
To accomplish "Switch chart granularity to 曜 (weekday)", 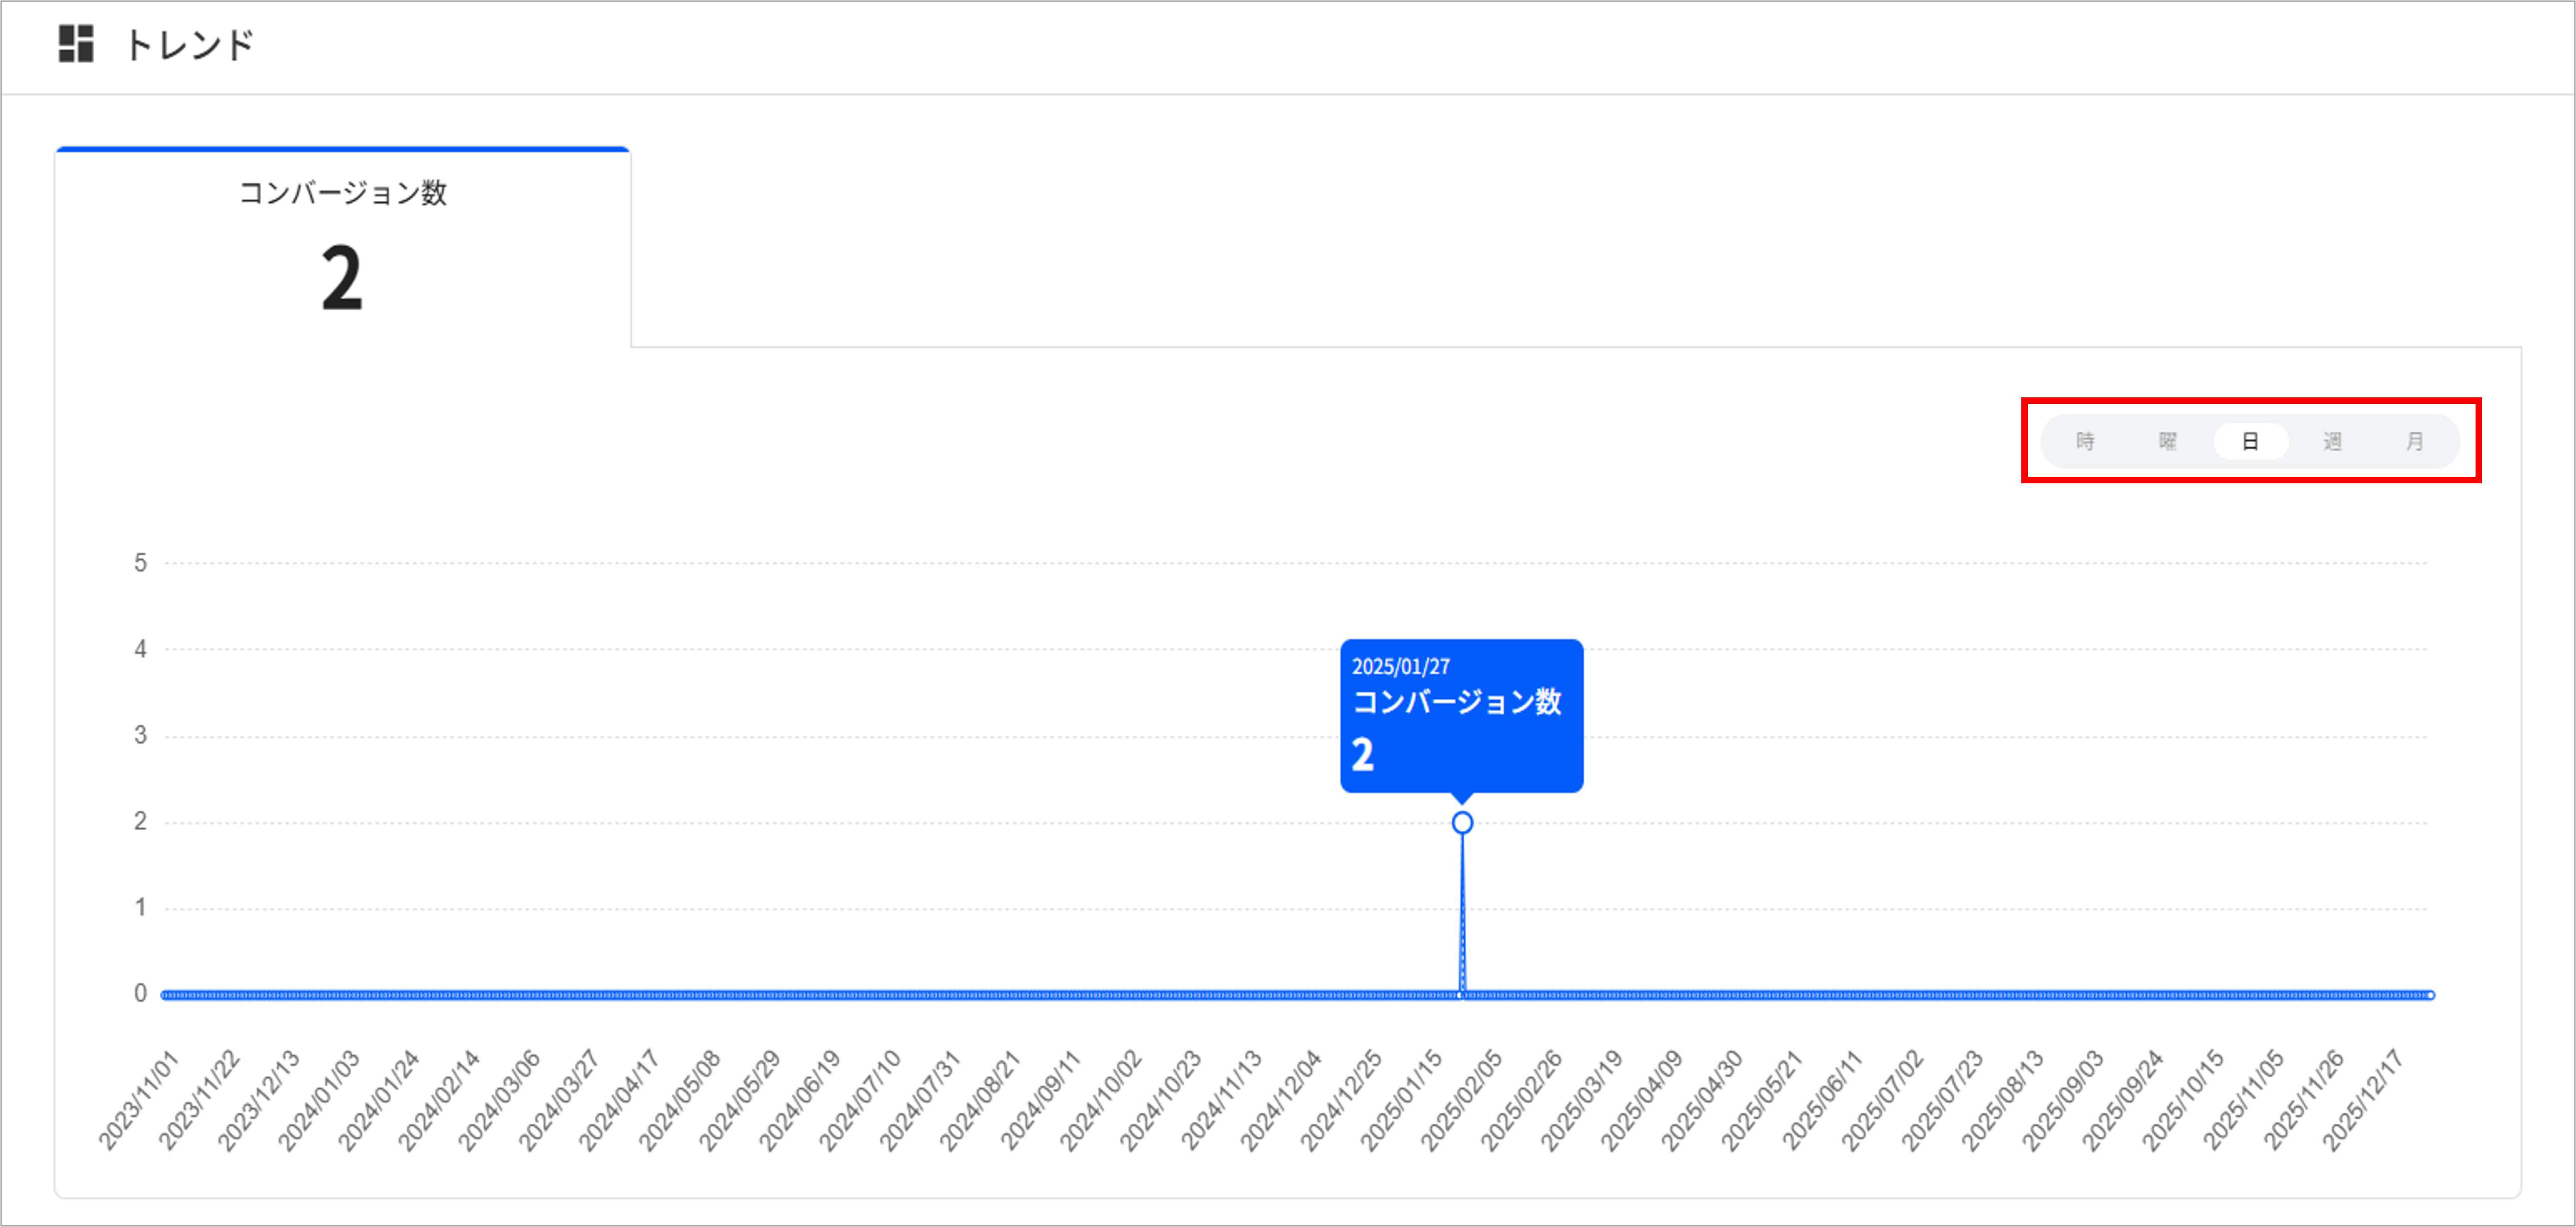I will 2168,441.
